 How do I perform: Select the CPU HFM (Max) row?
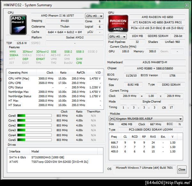[55, 79]
